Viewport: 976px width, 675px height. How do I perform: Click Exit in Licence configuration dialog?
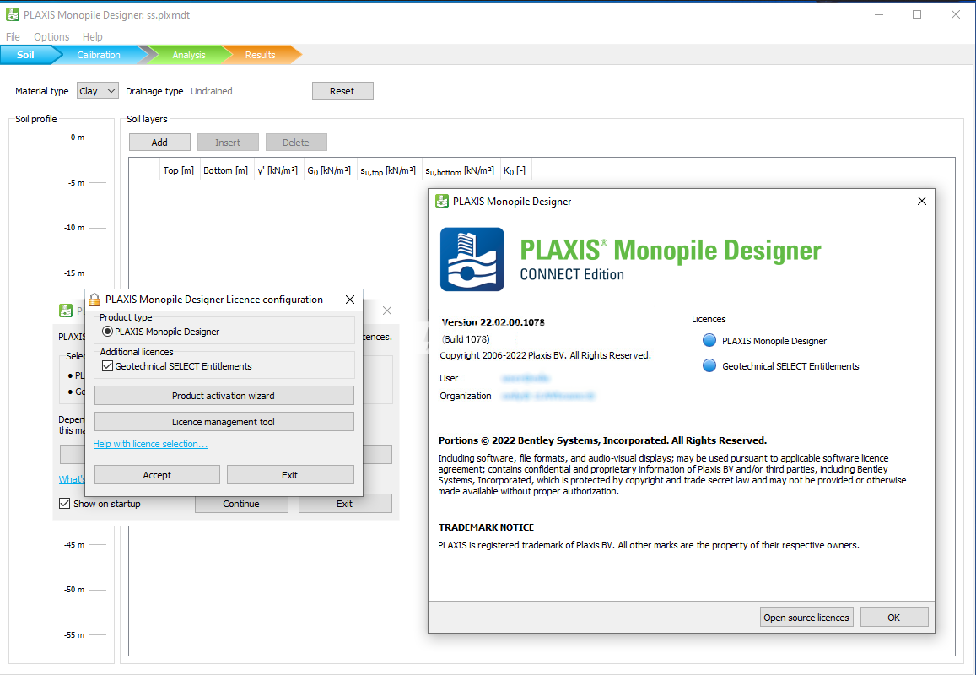pyautogui.click(x=290, y=474)
